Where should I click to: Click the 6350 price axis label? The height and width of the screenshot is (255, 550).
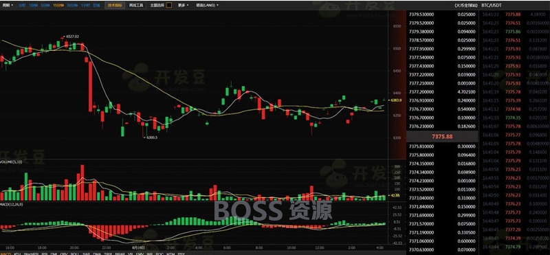(x=397, y=115)
